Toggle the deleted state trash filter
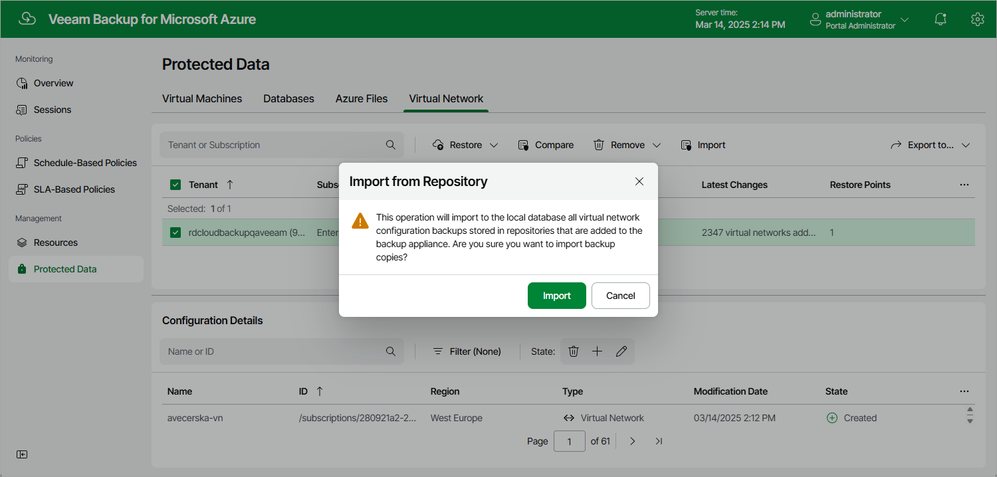 574,351
